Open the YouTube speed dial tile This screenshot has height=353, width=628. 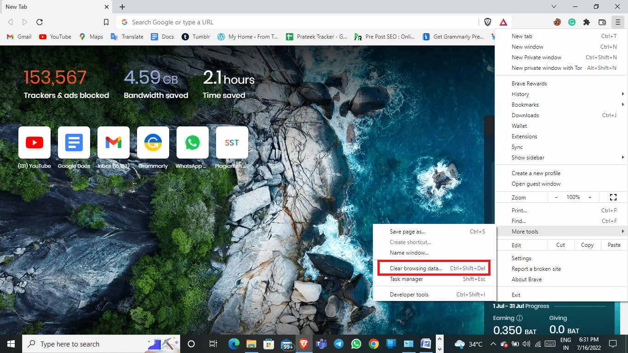click(x=34, y=142)
